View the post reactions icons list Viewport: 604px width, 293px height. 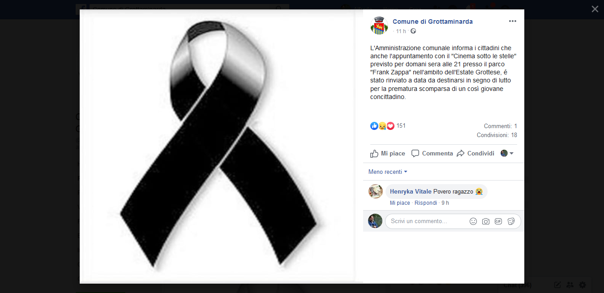[x=382, y=126]
